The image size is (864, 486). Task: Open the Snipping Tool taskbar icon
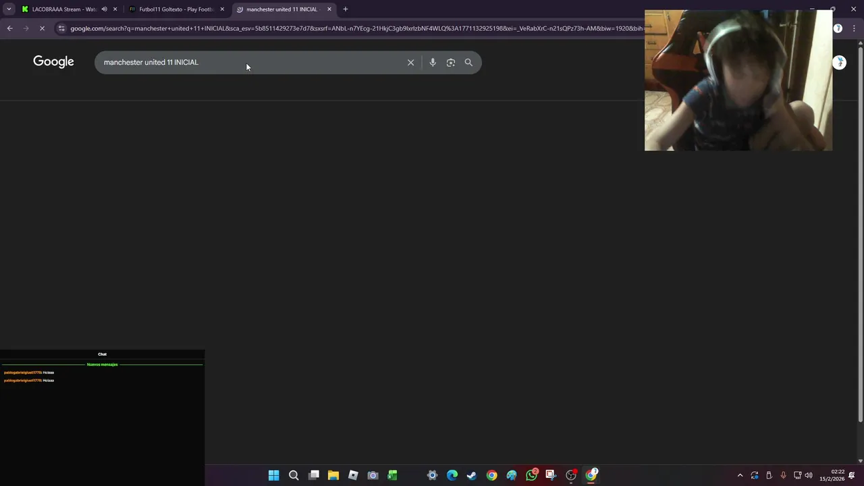coord(551,475)
